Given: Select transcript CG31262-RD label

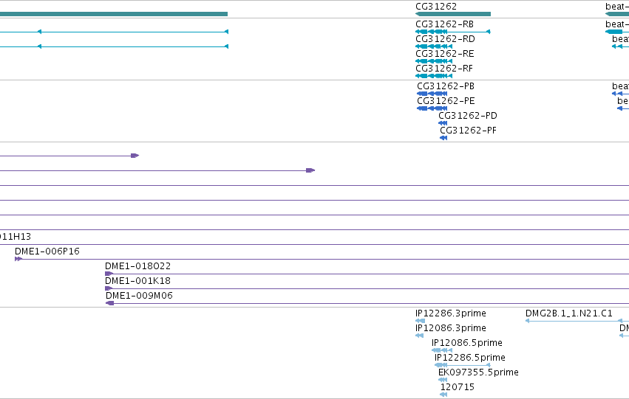Looking at the screenshot, I should [x=445, y=39].
